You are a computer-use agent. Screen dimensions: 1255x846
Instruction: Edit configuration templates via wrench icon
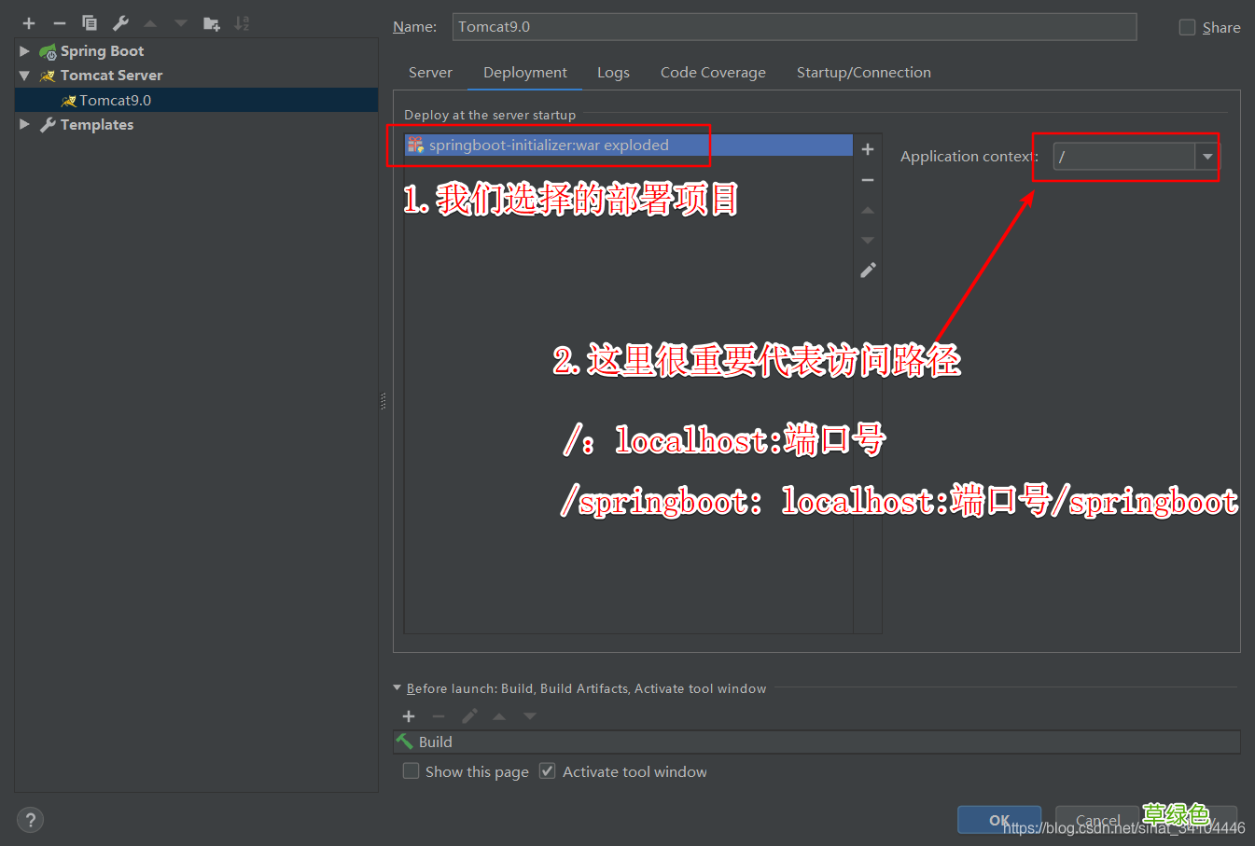tap(120, 22)
